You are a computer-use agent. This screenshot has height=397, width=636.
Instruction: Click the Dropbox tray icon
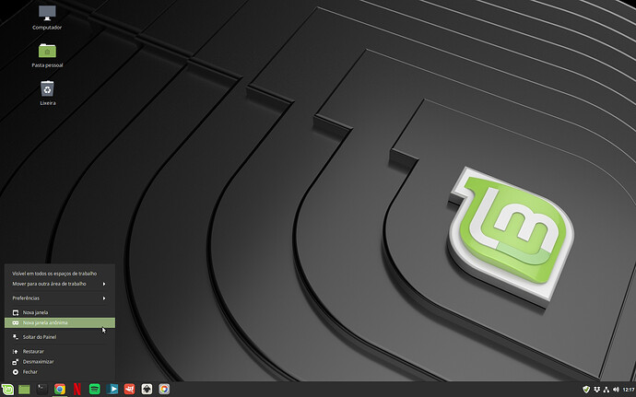pos(596,390)
